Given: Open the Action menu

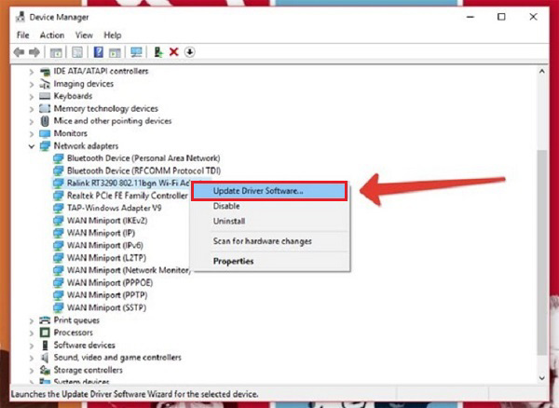Looking at the screenshot, I should tap(52, 34).
